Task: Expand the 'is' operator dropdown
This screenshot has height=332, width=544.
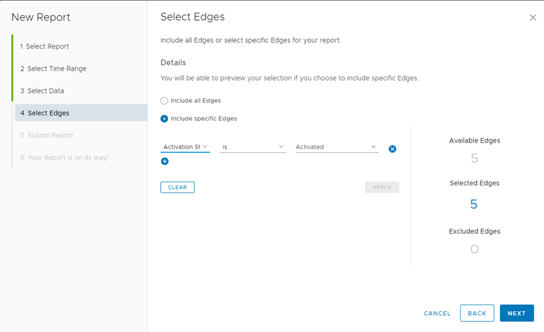Action: [x=252, y=147]
